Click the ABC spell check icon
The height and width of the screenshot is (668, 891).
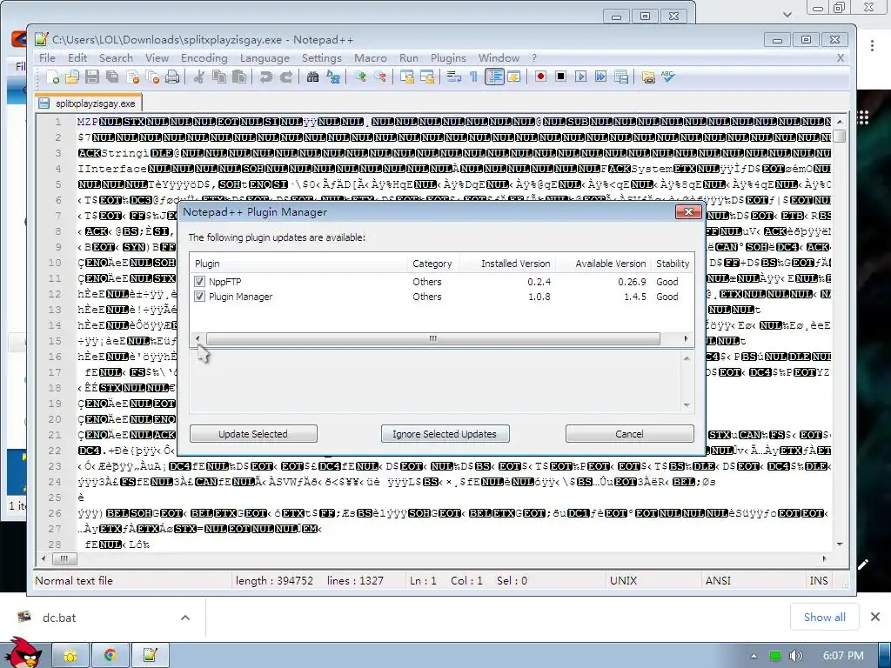(667, 77)
